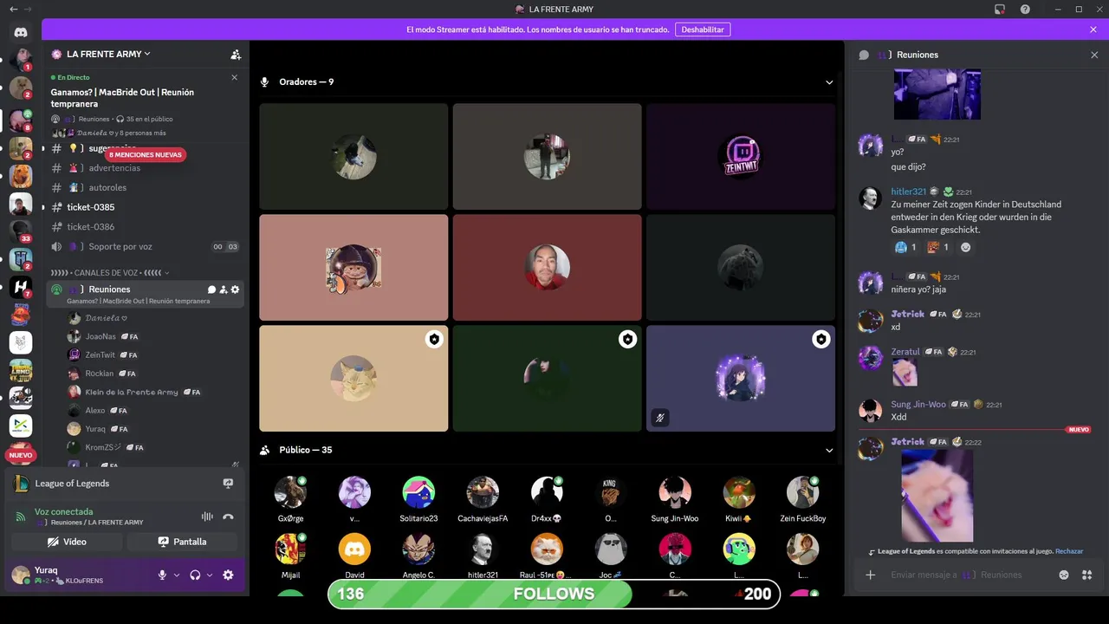
Task: Open the emoji picker in message box
Action: [x=1064, y=575]
